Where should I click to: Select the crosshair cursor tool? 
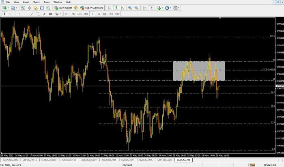pos(11,14)
